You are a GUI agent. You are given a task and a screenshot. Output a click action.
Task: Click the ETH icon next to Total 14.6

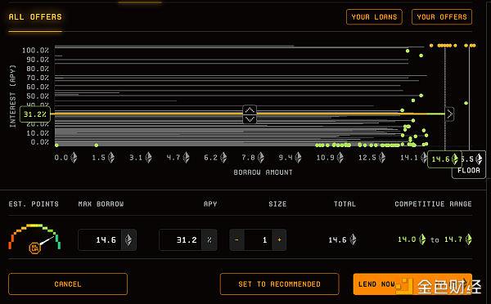click(353, 239)
